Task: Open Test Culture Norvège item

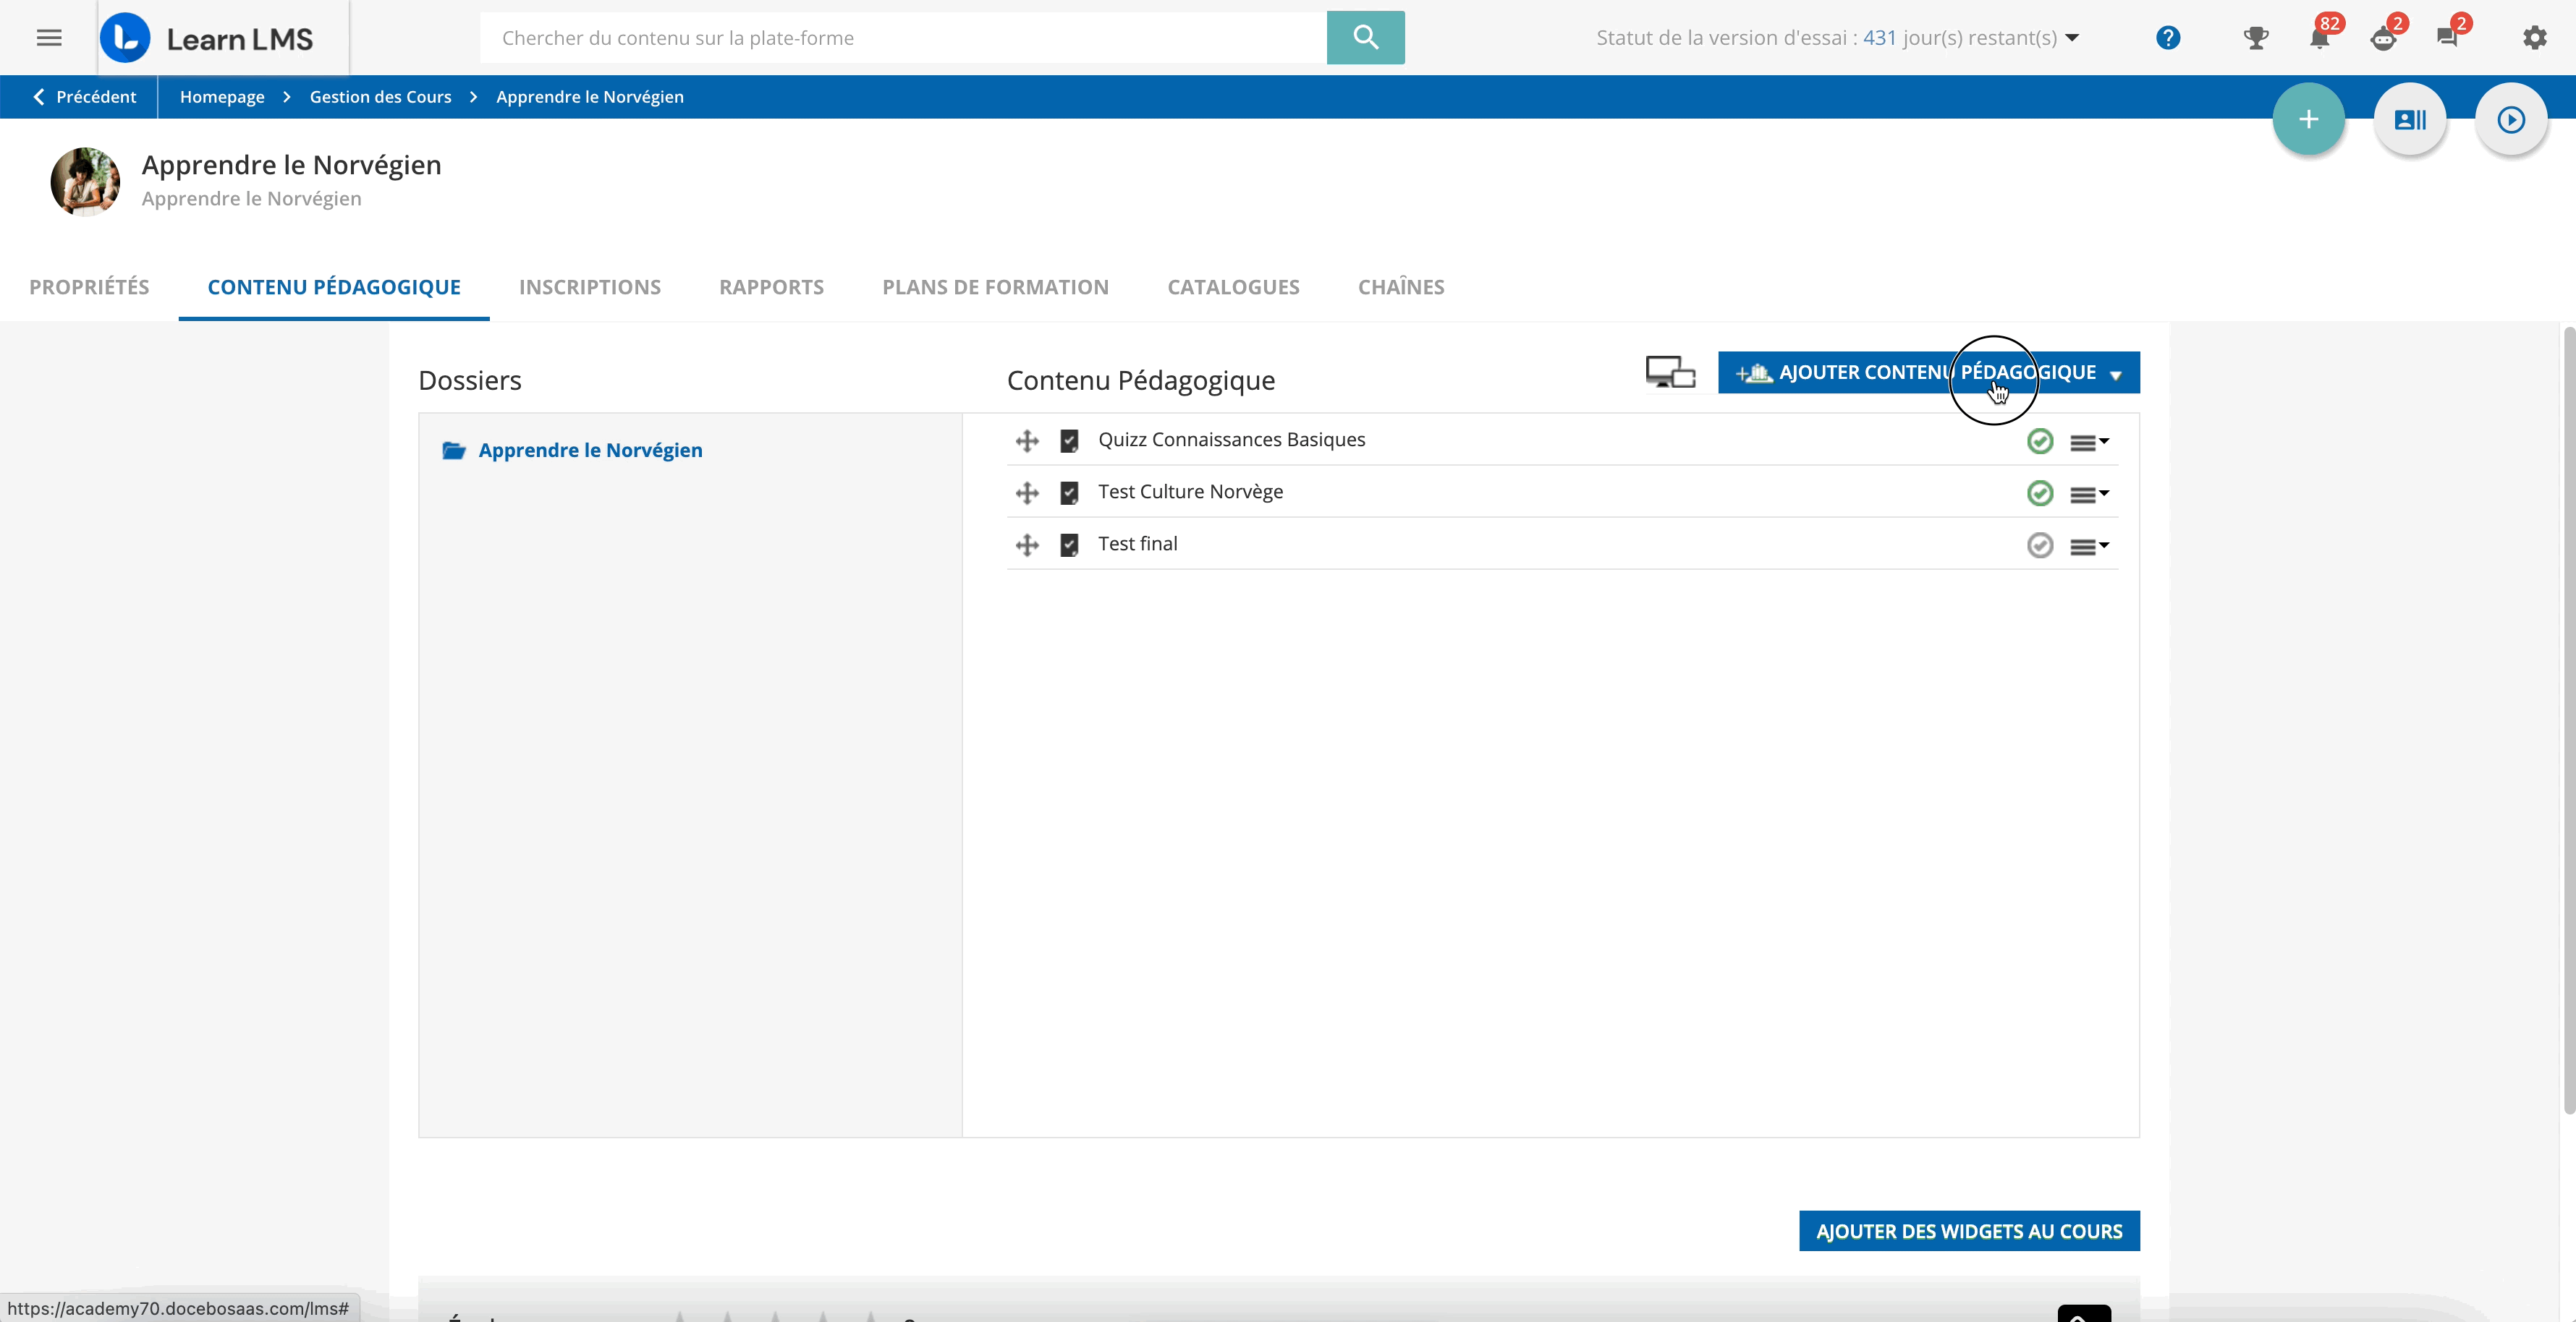Action: tap(1190, 492)
